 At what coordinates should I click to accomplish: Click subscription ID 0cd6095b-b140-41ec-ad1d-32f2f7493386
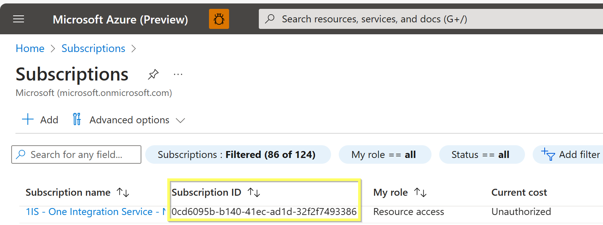pyautogui.click(x=264, y=212)
